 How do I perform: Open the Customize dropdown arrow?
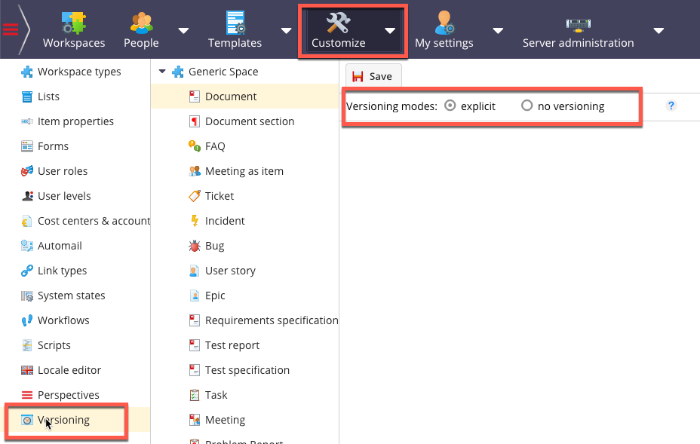[x=389, y=31]
